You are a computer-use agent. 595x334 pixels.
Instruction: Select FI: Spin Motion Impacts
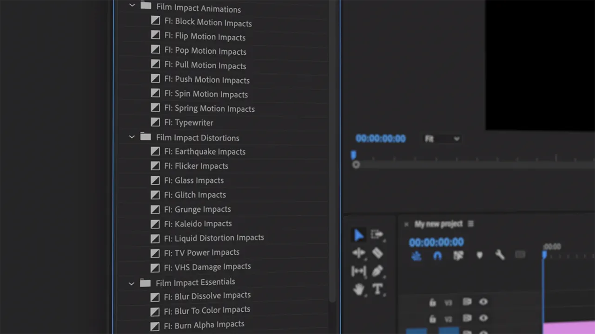click(x=206, y=94)
